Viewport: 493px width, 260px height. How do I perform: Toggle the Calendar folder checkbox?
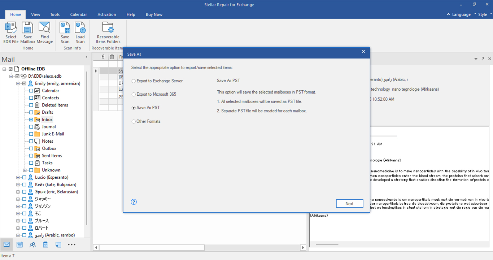point(31,91)
